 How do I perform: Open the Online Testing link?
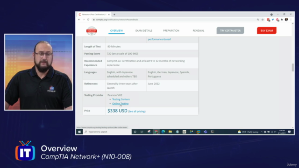[x=121, y=104]
